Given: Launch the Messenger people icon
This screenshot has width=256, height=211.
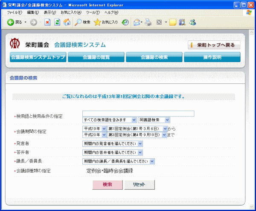Looking at the screenshot, I should pyautogui.click(x=192, y=22).
